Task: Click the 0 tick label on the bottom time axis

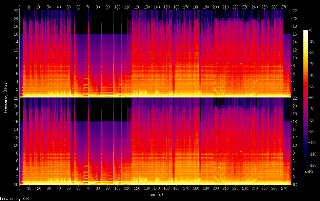Action: 20,188
